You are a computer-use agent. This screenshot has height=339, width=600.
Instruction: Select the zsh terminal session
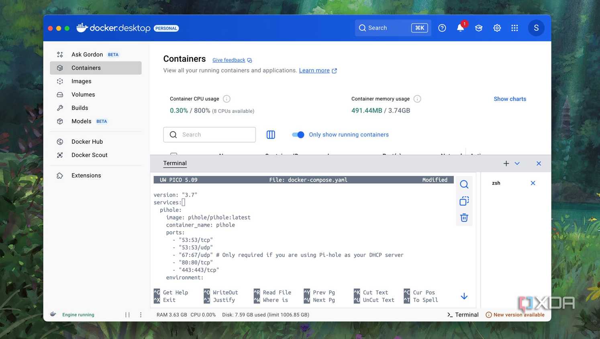coord(496,183)
